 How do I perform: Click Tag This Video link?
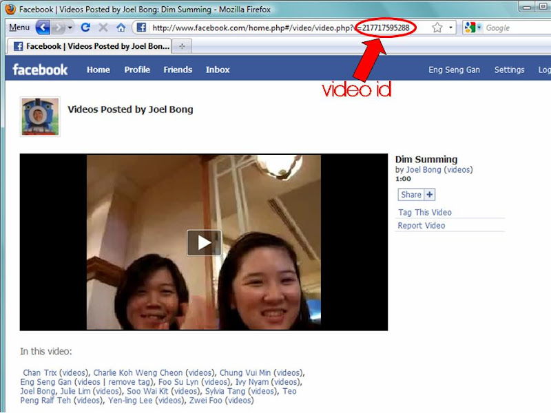click(425, 212)
